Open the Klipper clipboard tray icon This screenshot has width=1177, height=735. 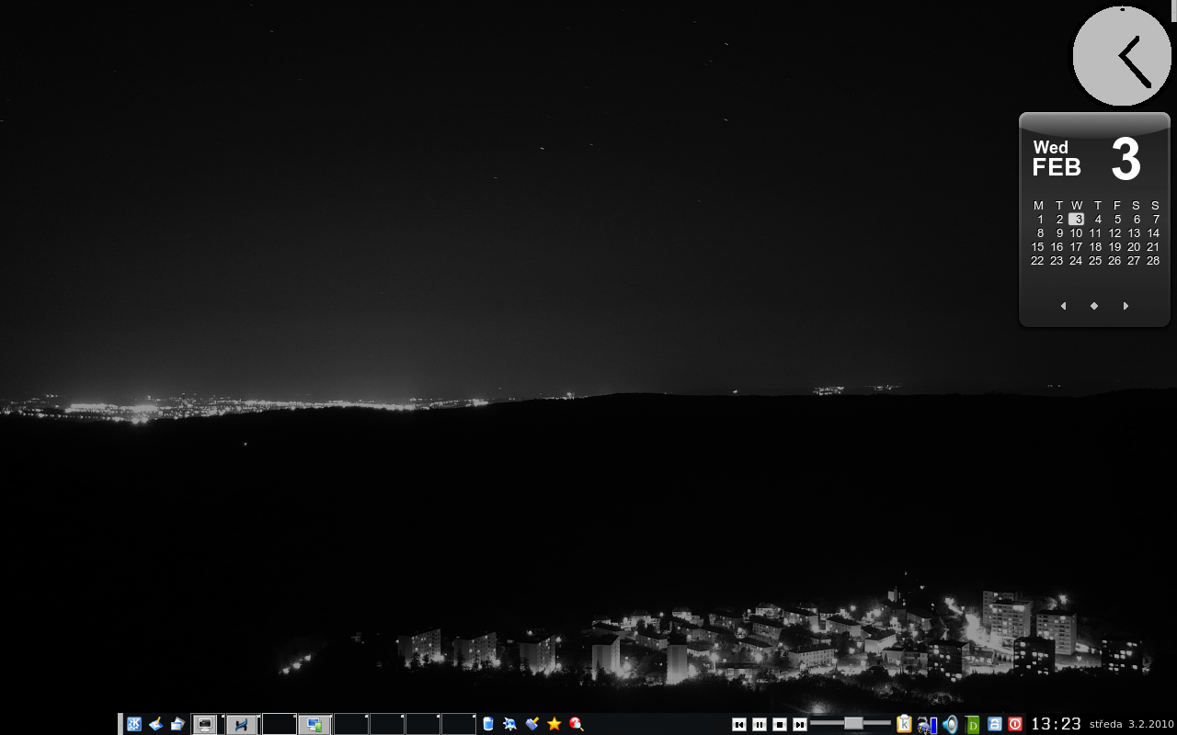tap(904, 724)
